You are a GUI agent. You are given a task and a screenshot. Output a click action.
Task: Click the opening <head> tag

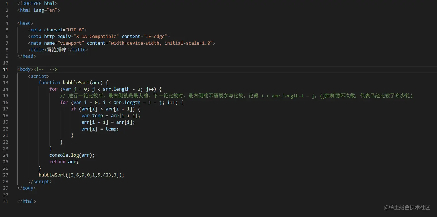click(25, 23)
